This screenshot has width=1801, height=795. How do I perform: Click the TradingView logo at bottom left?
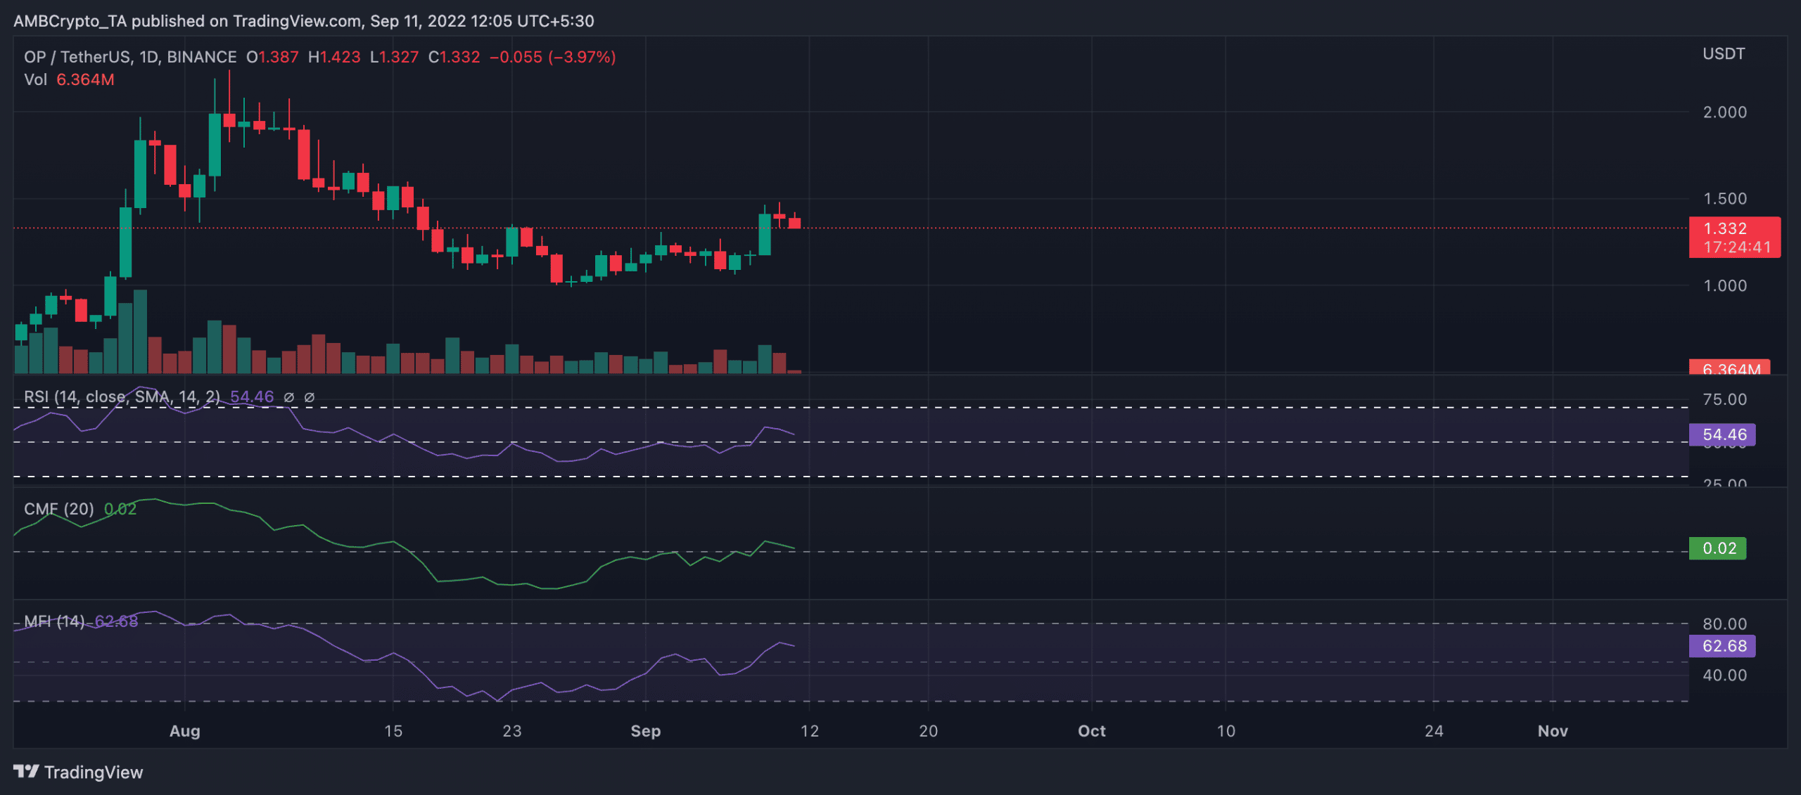78,772
